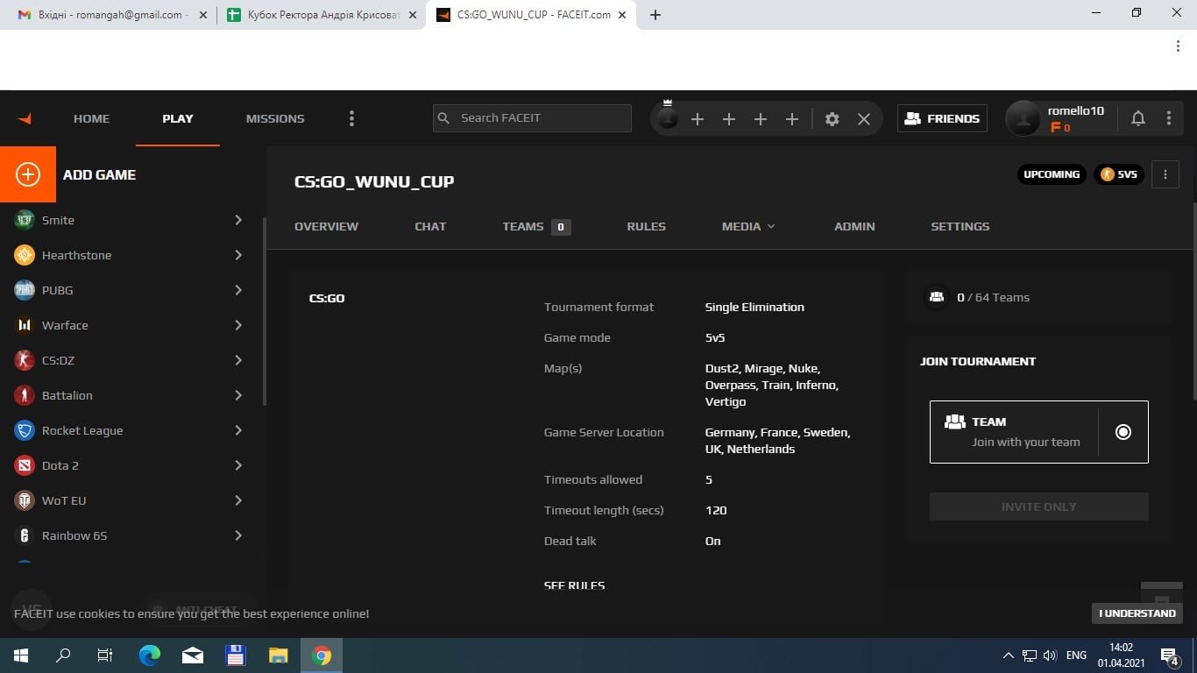The height and width of the screenshot is (673, 1197).
Task: Select the Warface game icon
Action: pyautogui.click(x=25, y=325)
